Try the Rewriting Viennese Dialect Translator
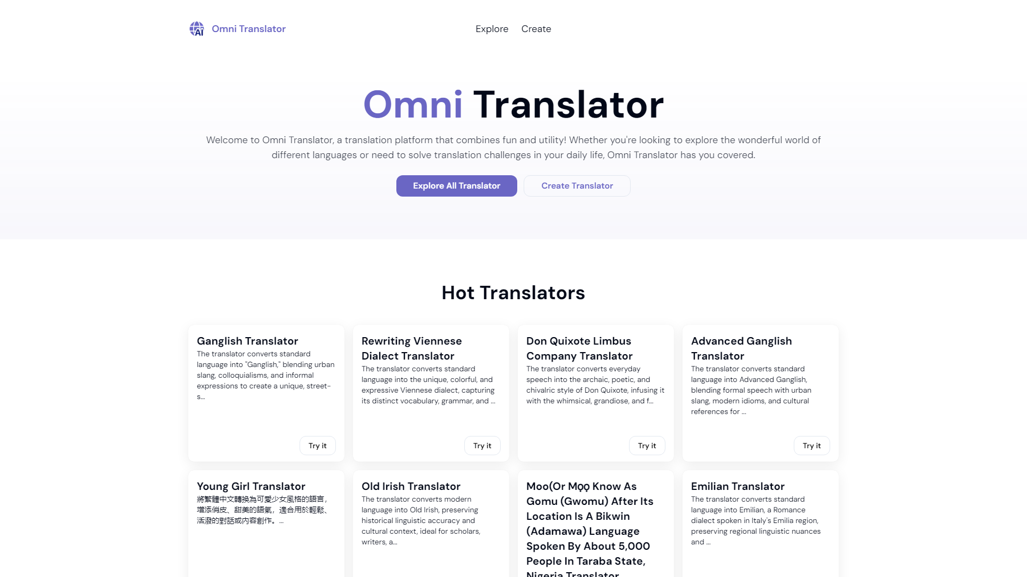This screenshot has height=577, width=1027. point(482,445)
